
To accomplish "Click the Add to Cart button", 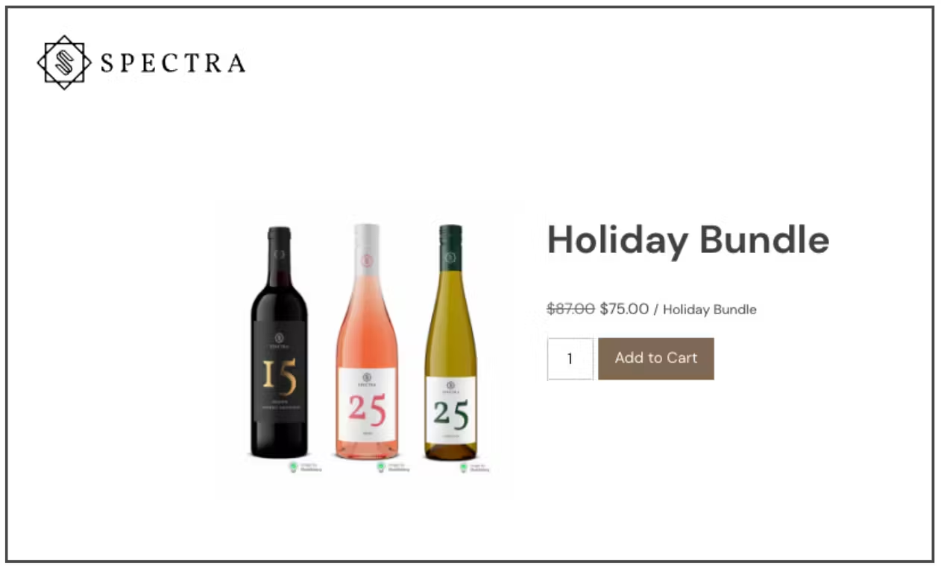I will pos(656,358).
